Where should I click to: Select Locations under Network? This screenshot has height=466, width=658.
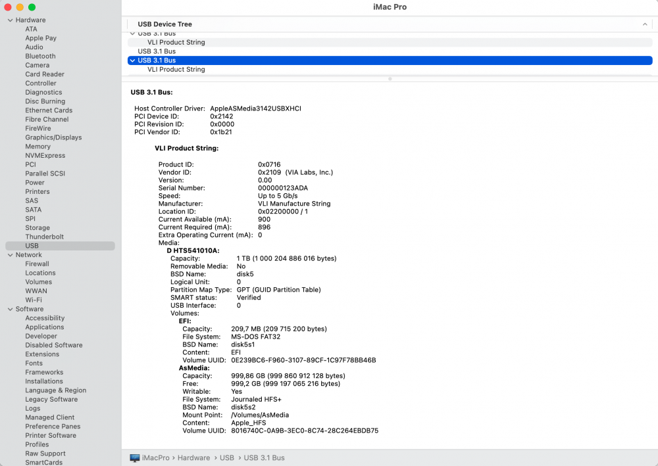pos(40,273)
